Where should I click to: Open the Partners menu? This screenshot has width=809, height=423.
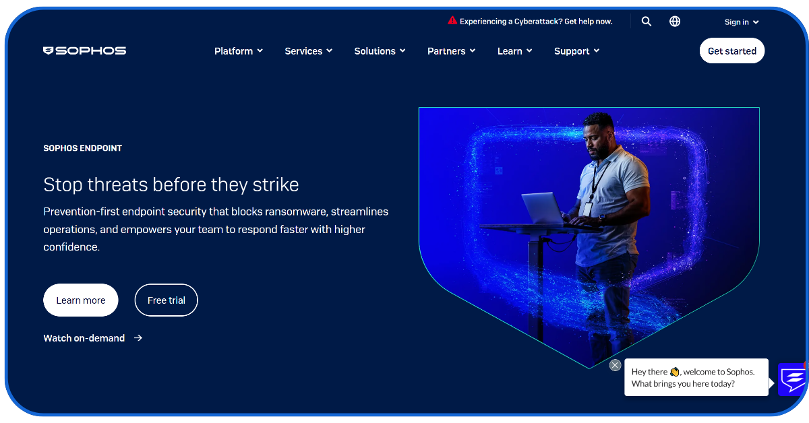click(452, 51)
